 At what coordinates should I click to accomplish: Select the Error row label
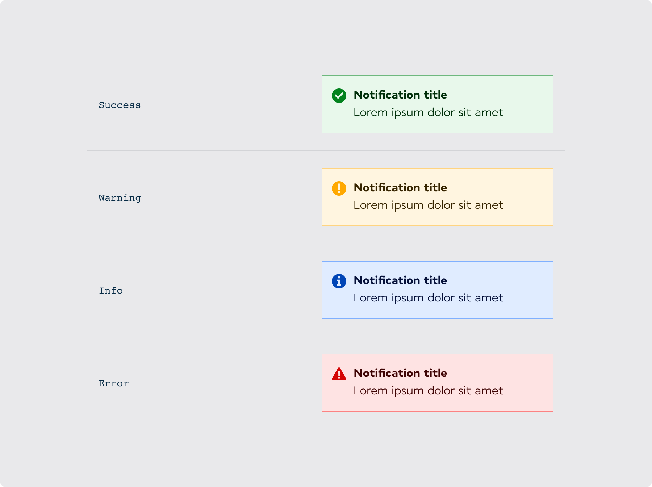click(x=114, y=383)
